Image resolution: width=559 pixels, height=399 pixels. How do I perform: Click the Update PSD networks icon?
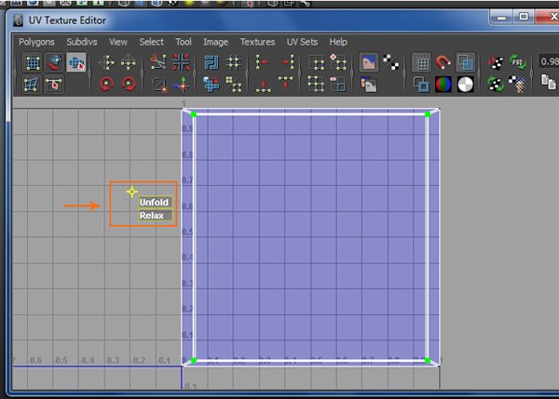click(518, 62)
